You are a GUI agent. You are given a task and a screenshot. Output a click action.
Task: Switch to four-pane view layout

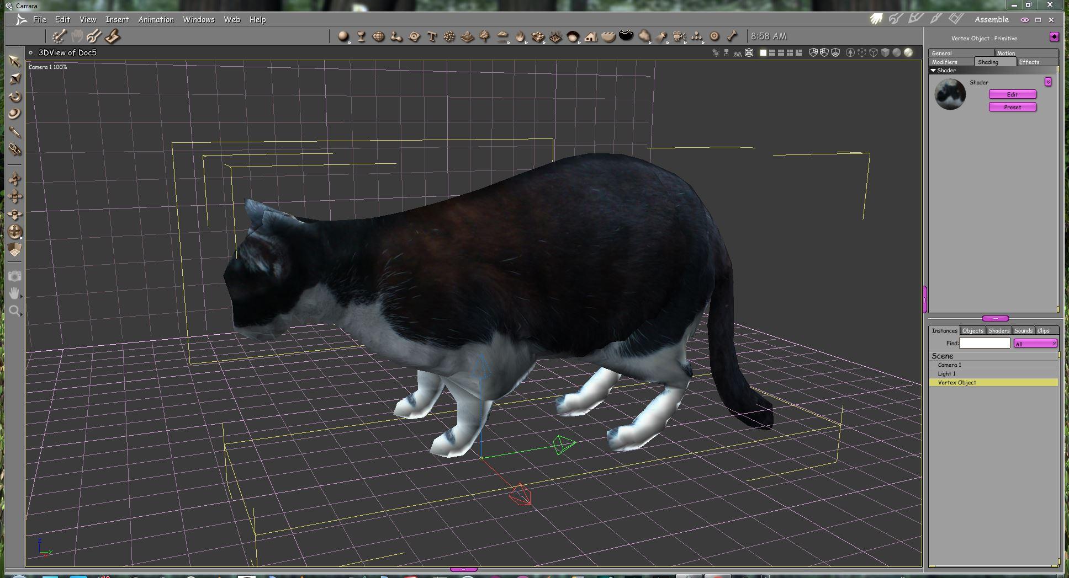pos(790,52)
